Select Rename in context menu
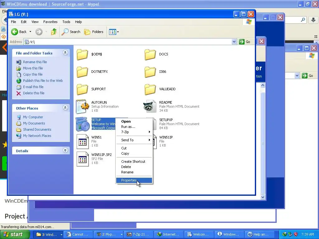Screen dimensions: 319x239 [134, 172]
